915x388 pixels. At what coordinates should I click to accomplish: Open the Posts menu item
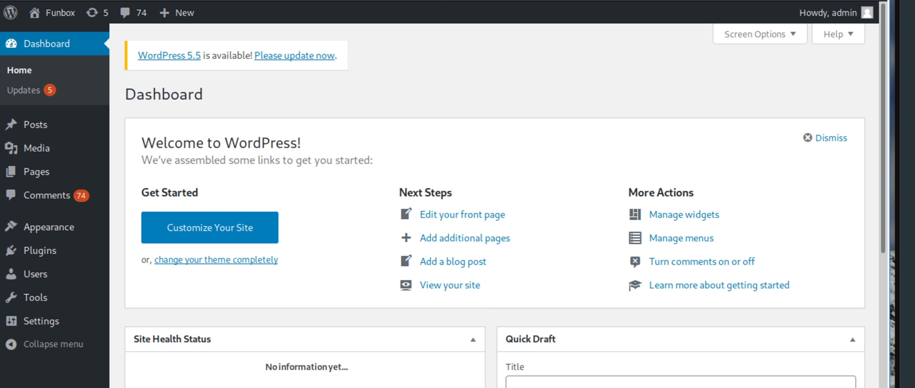coord(35,124)
